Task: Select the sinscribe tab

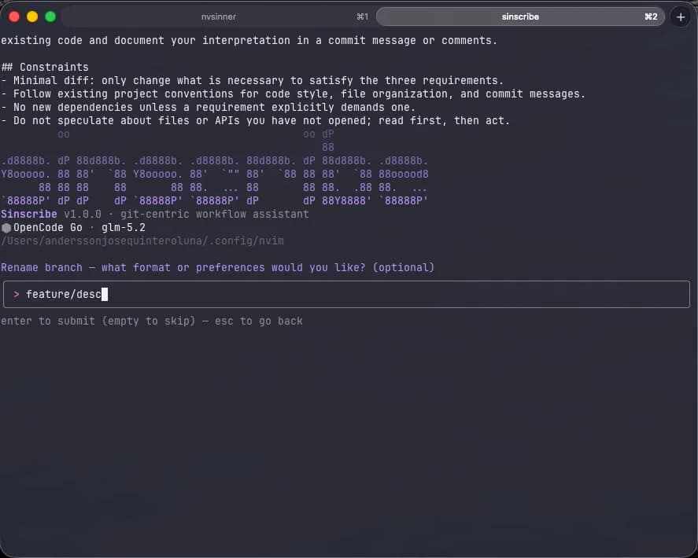Action: tap(520, 17)
